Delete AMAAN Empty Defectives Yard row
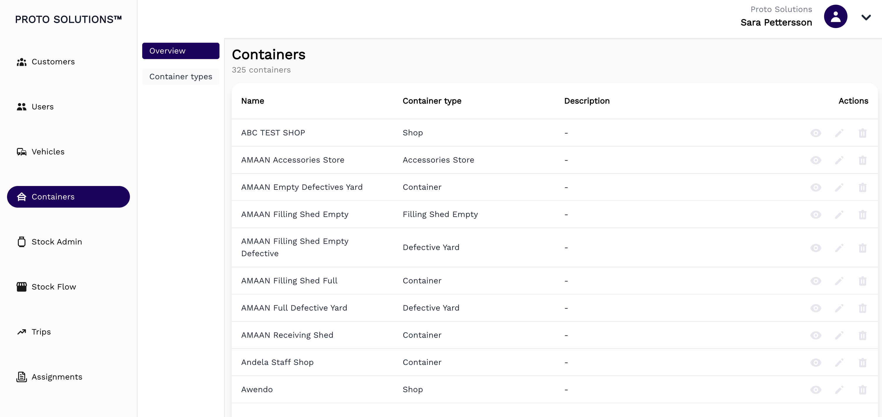Image resolution: width=882 pixels, height=417 pixels. tap(862, 187)
